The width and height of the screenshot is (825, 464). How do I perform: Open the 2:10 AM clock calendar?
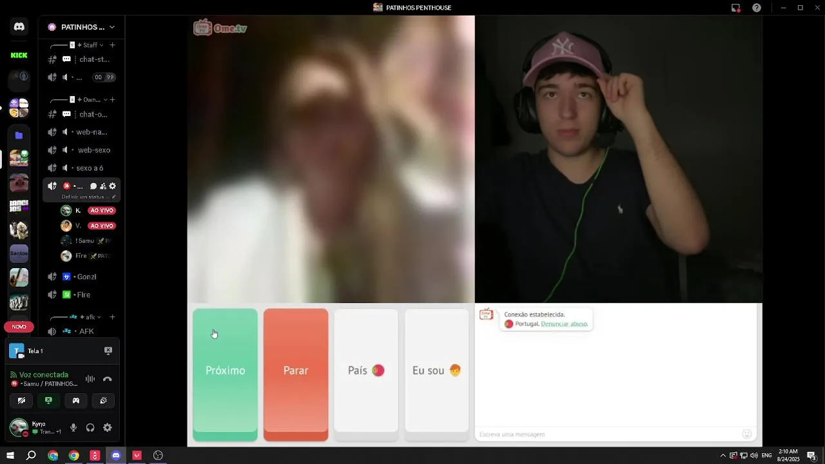pyautogui.click(x=788, y=456)
